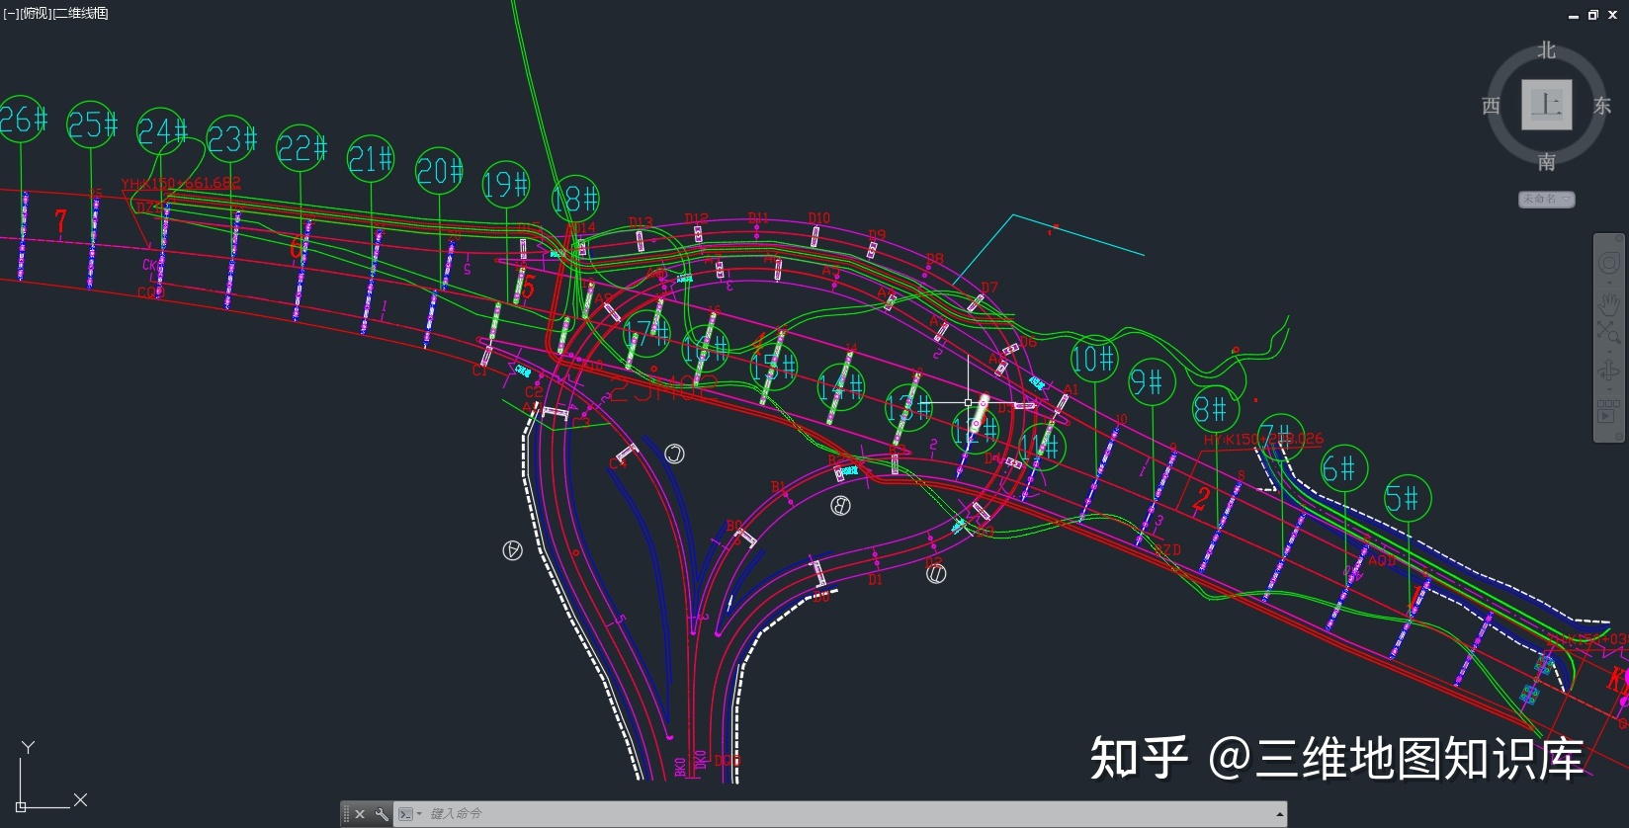Screen dimensions: 1629x828
Task: Click the Zoom Extents navigation icon
Action: (1608, 332)
